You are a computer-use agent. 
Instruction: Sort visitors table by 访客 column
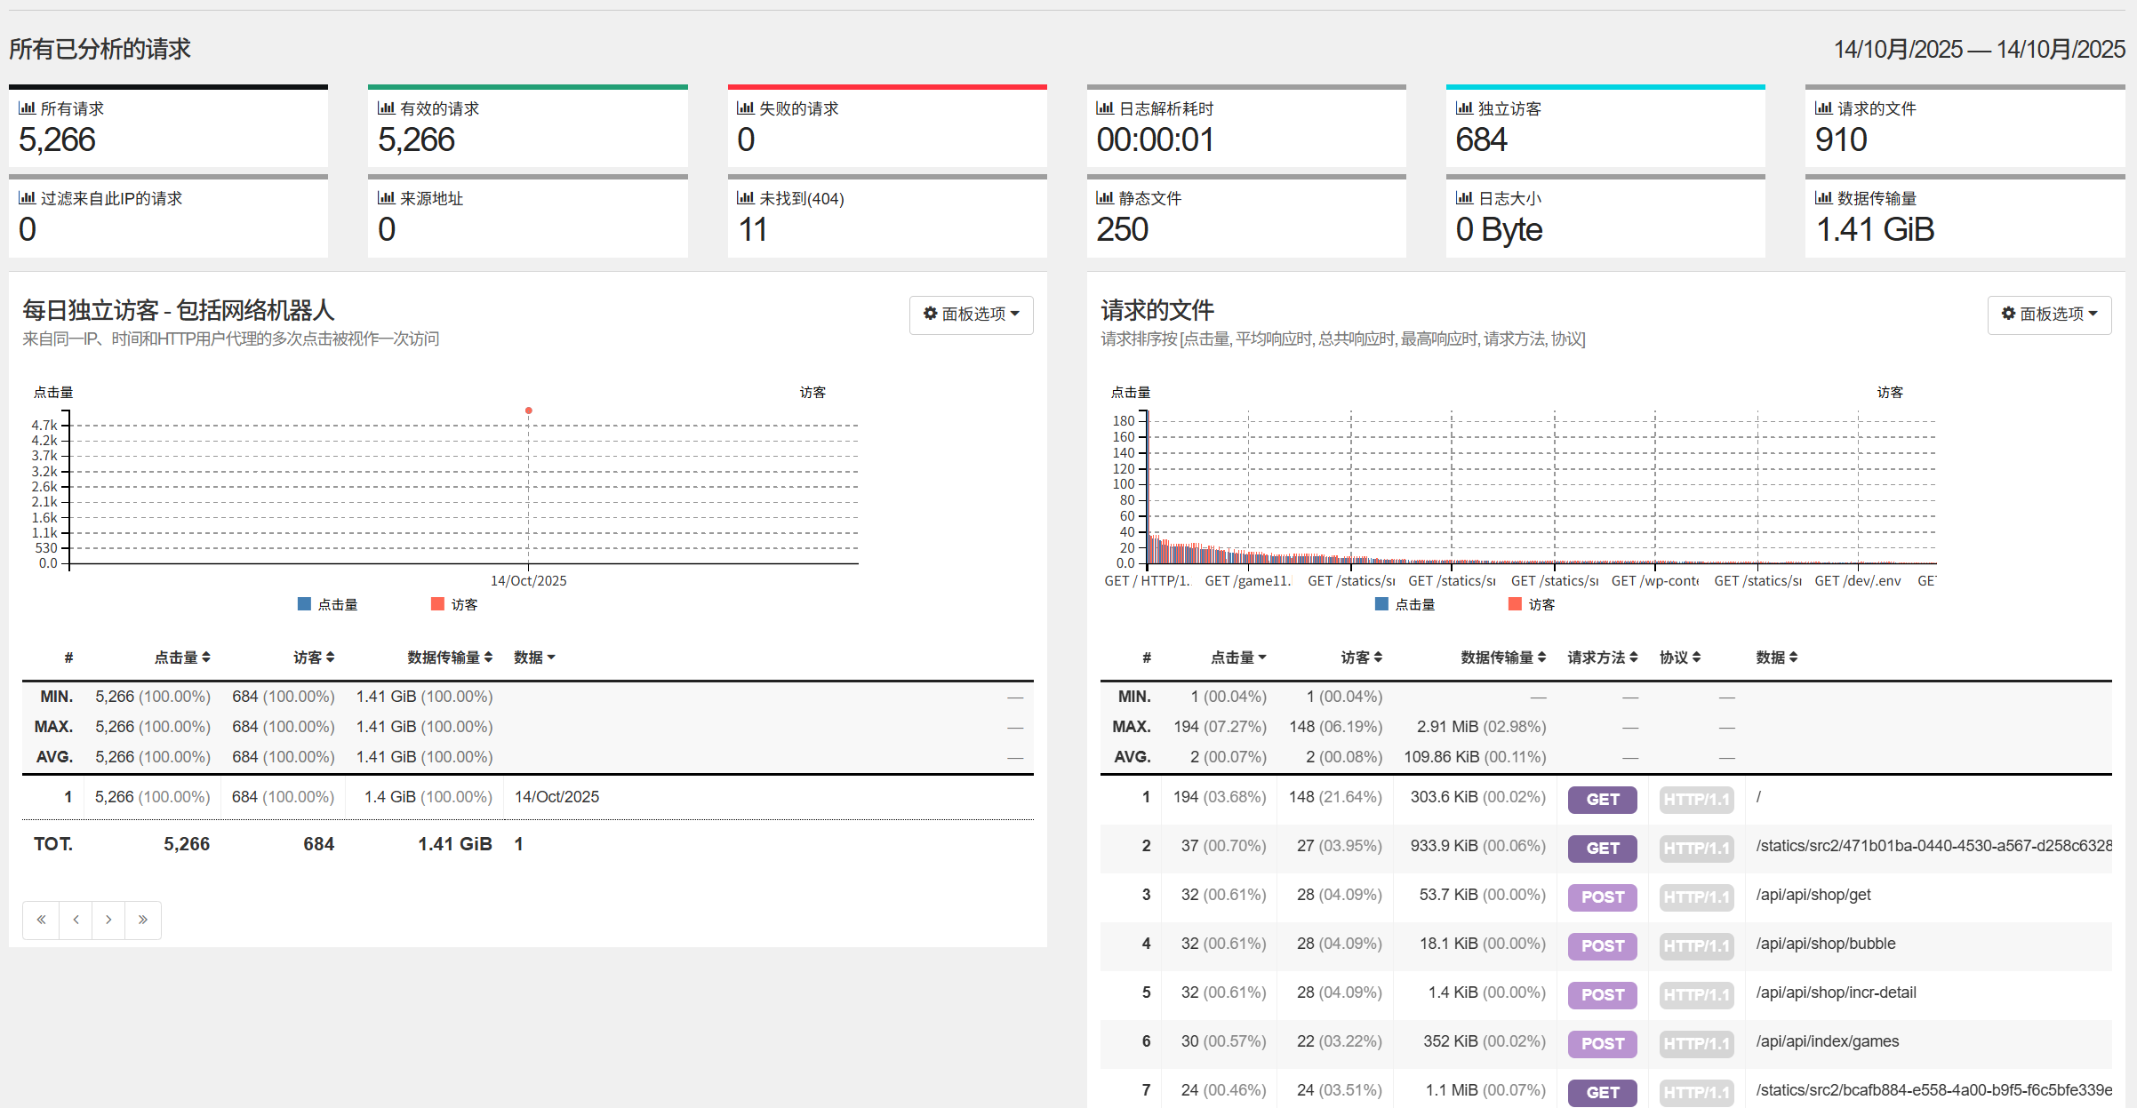(x=314, y=658)
